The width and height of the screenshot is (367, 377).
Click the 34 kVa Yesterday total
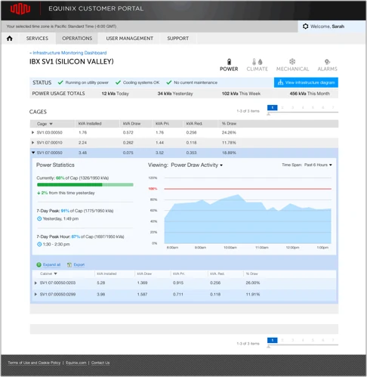(x=175, y=94)
